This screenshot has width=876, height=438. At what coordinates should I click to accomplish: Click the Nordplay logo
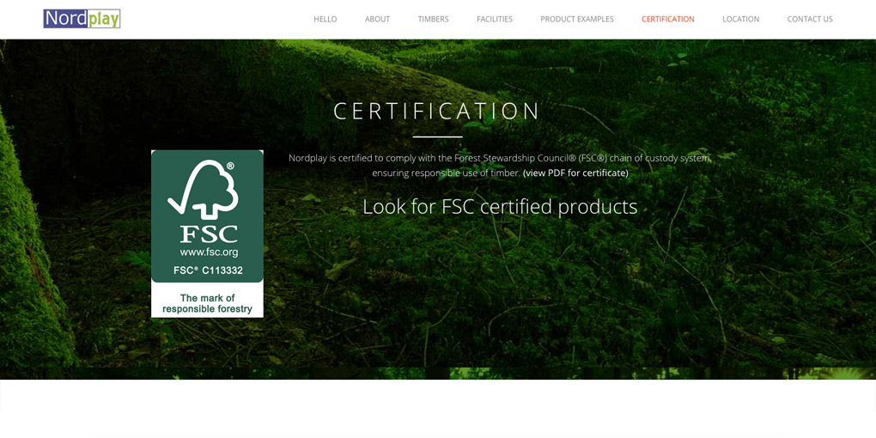click(x=82, y=19)
